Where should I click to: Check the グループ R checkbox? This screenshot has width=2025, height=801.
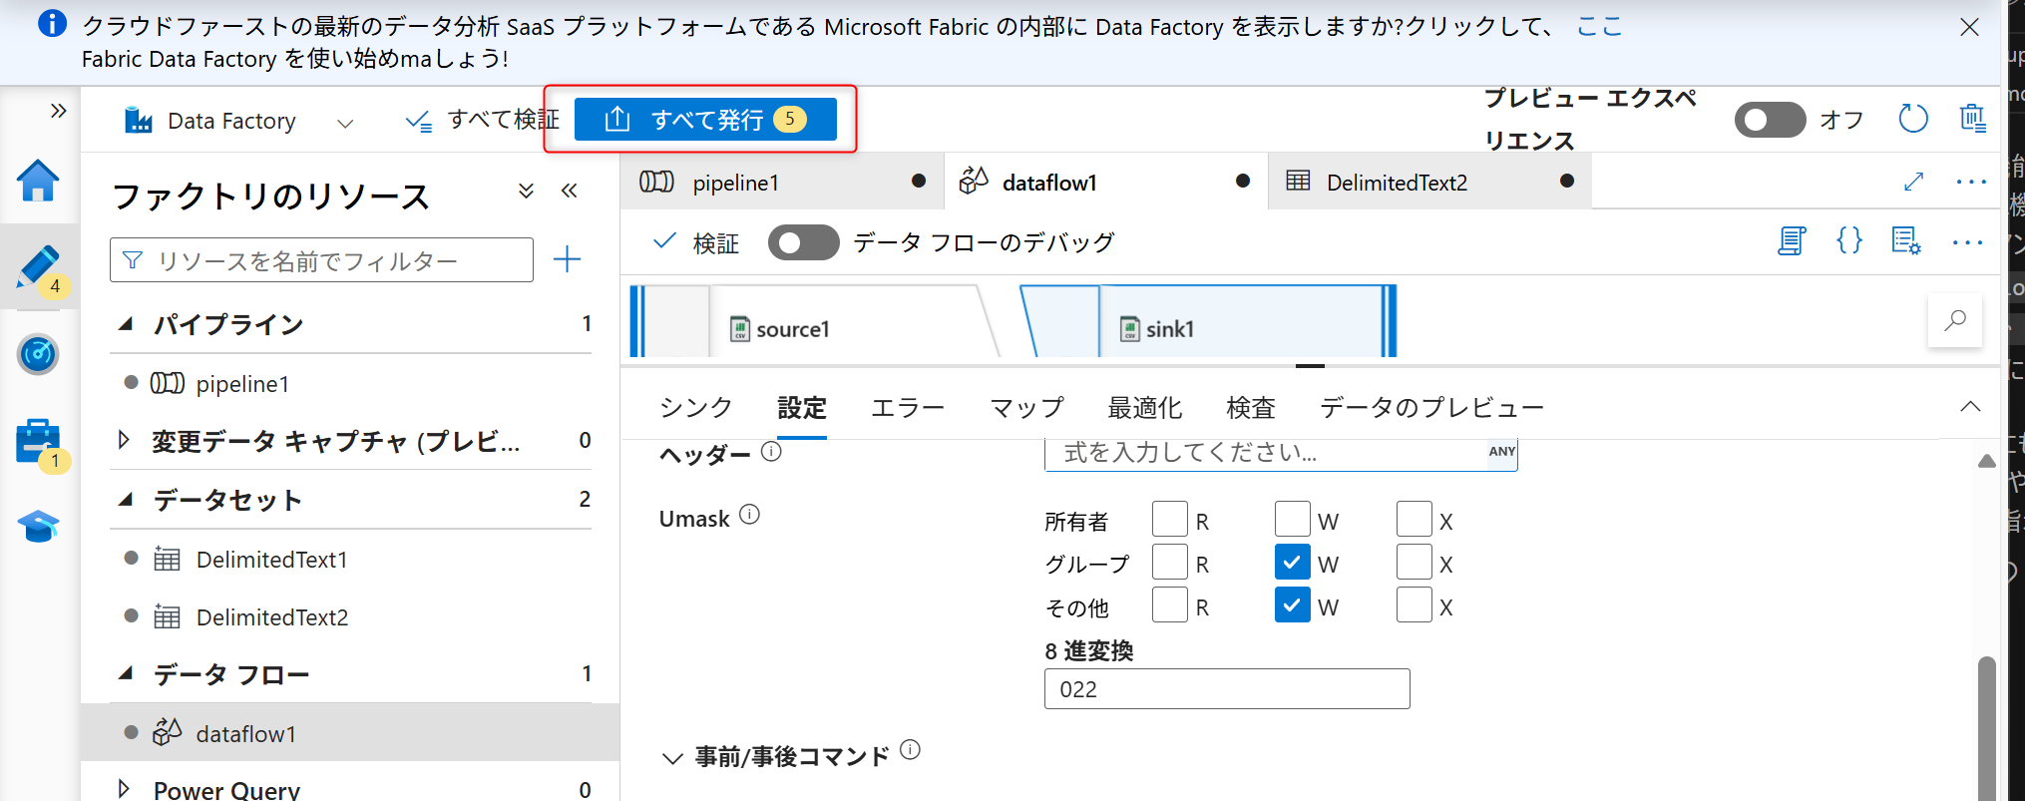[x=1169, y=563]
